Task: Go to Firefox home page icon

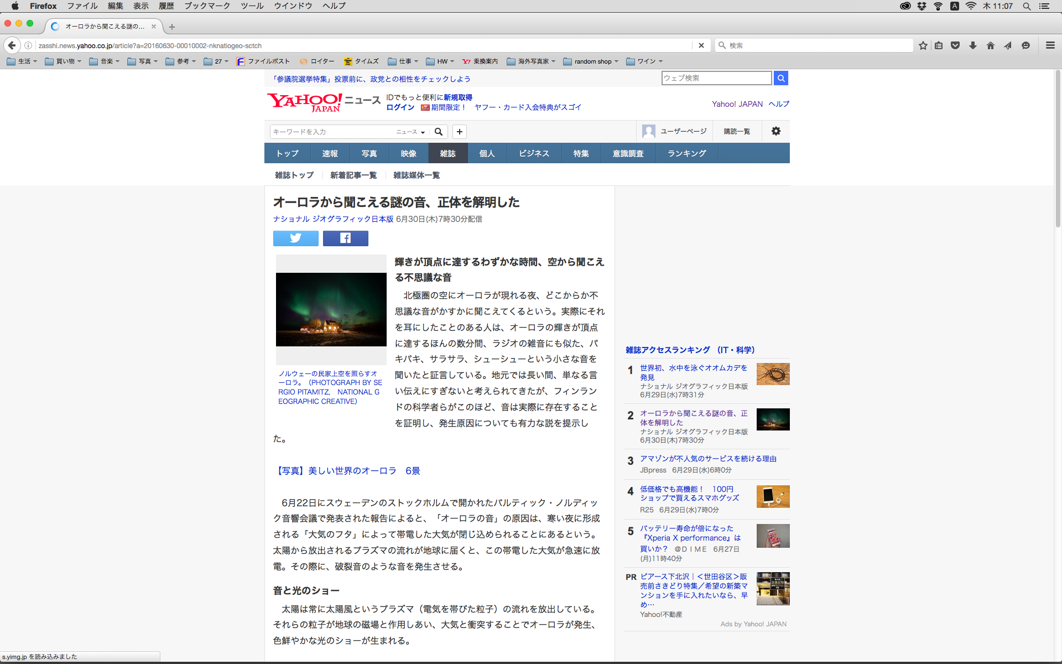Action: 991,45
